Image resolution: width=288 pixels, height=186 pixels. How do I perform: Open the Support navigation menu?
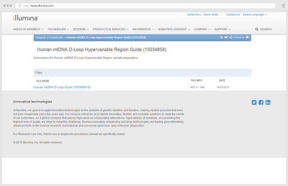(x=222, y=29)
